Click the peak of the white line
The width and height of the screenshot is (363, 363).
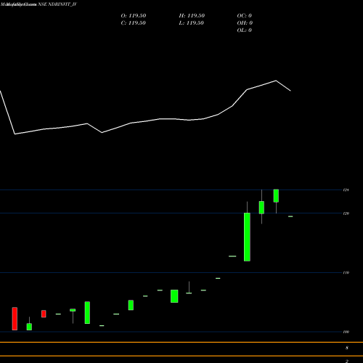[x=276, y=81]
